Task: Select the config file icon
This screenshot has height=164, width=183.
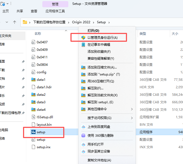Action: point(33,72)
